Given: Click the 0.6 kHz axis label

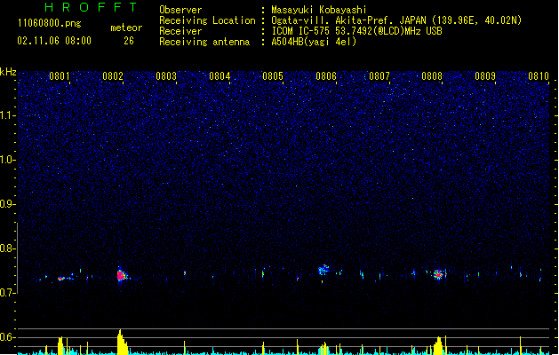Looking at the screenshot, I should [8, 337].
